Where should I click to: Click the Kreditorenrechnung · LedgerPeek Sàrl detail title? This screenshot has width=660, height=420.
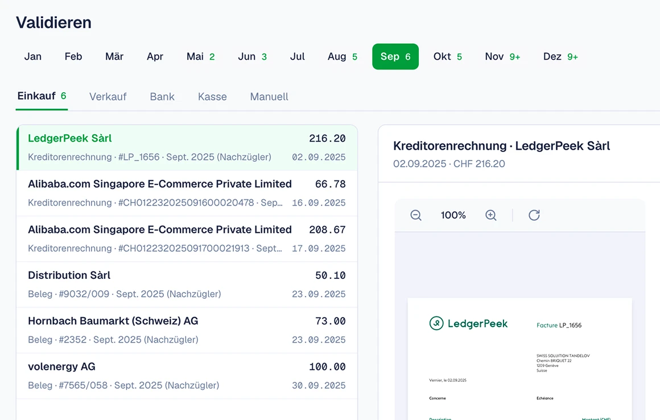point(501,146)
